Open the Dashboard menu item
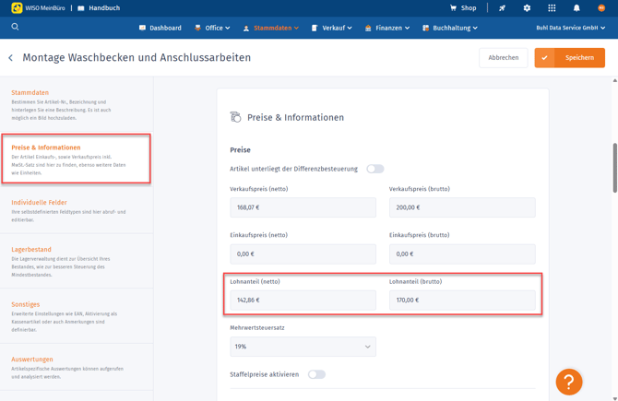Image resolution: width=618 pixels, height=401 pixels. tap(160, 28)
